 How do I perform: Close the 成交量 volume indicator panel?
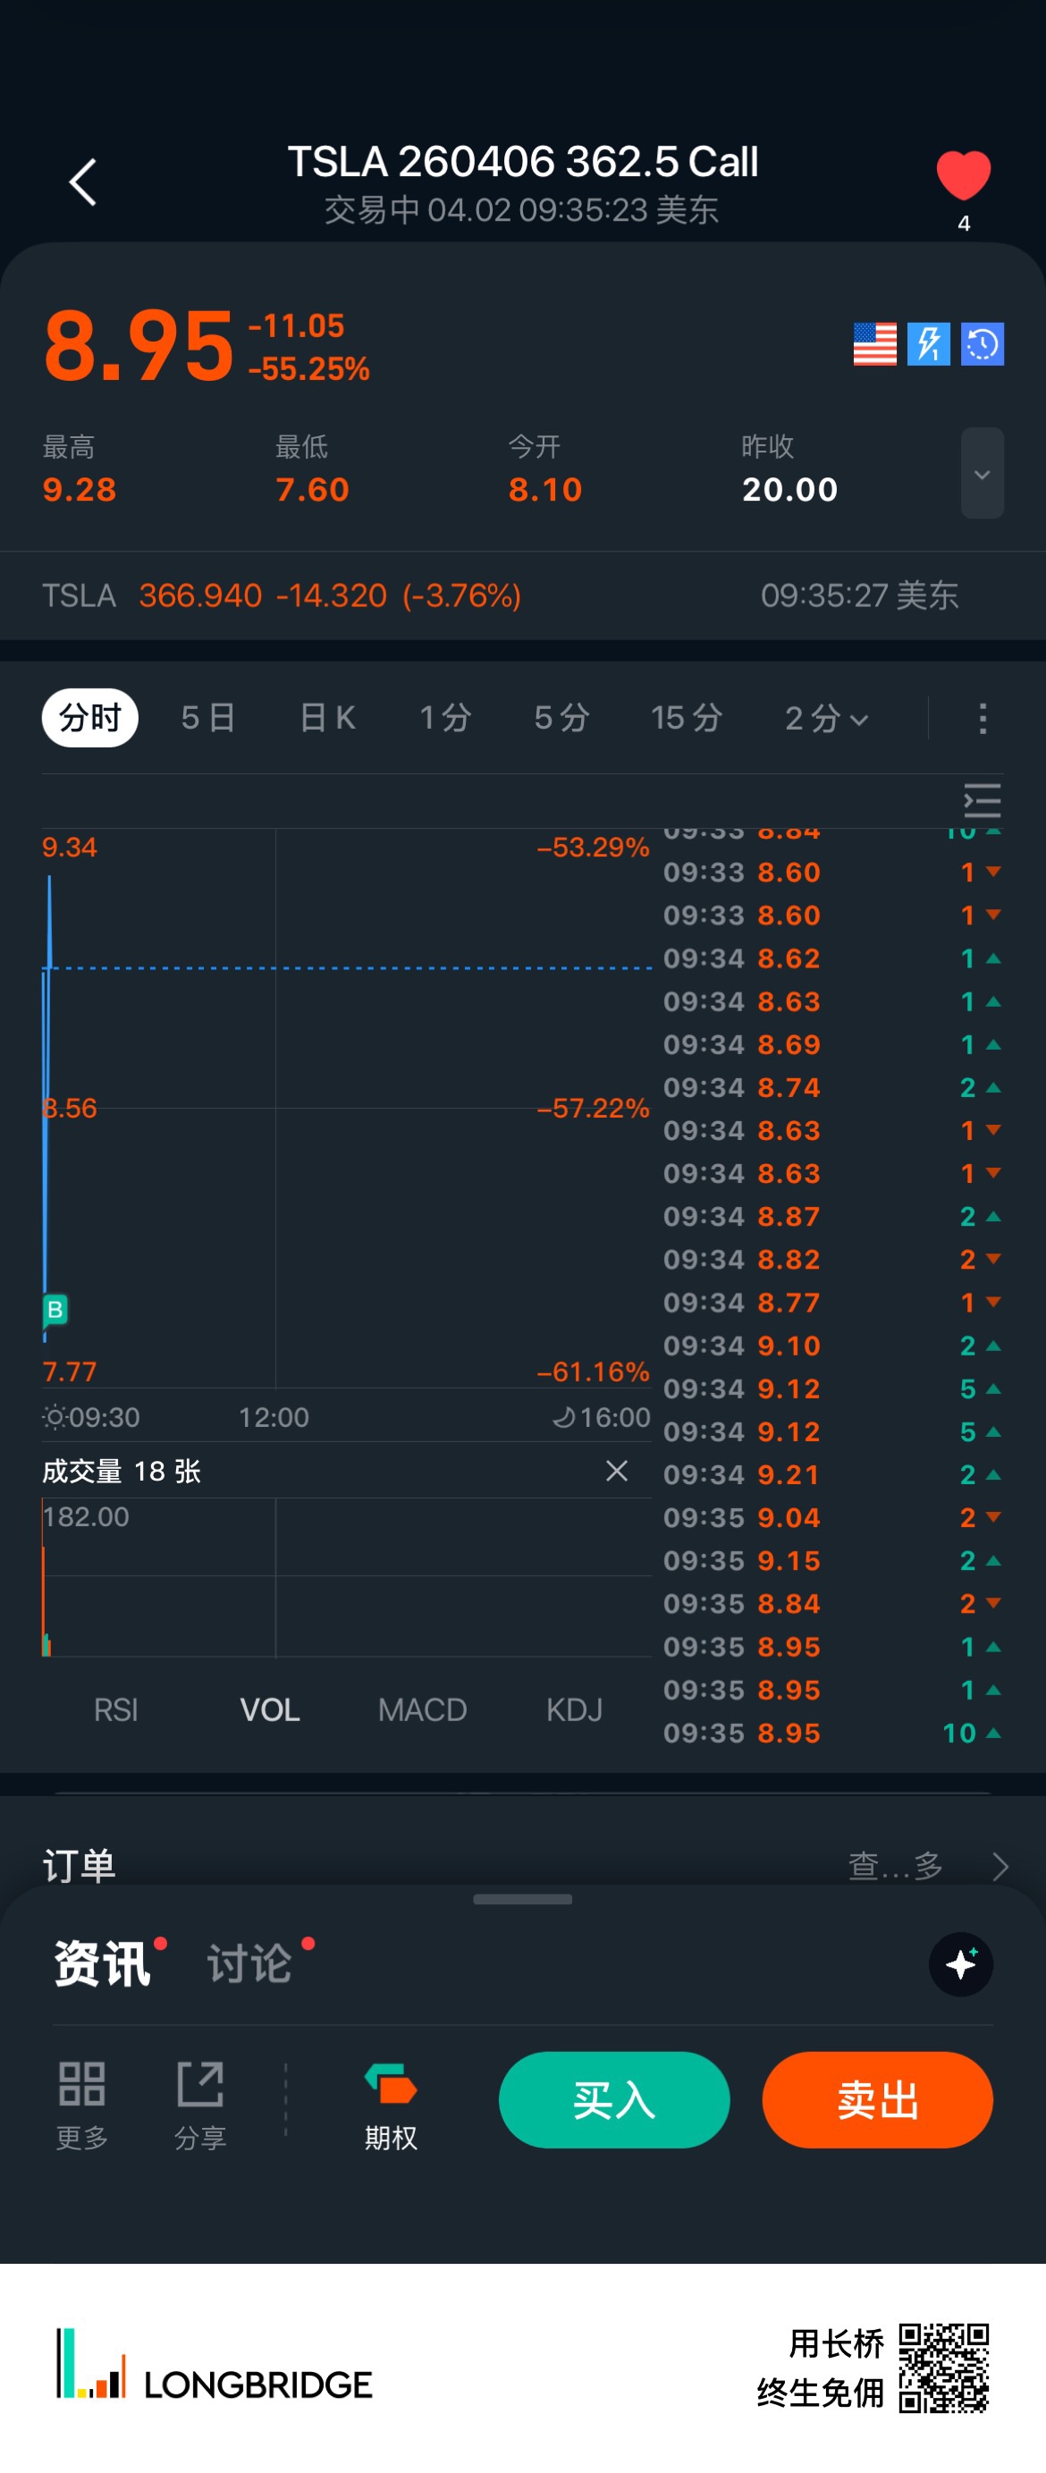coord(616,1470)
